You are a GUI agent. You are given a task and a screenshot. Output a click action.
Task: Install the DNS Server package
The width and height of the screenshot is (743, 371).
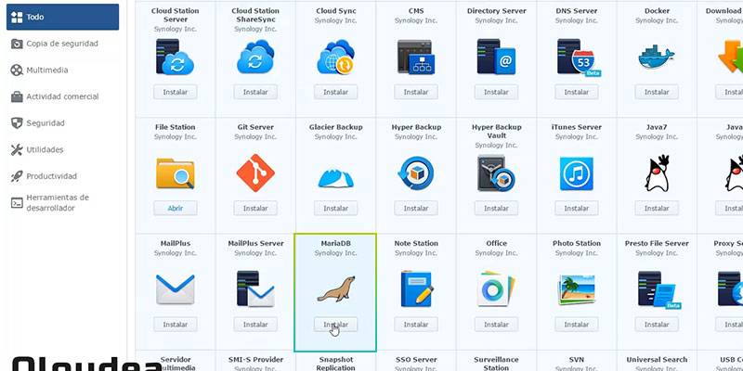pos(576,92)
